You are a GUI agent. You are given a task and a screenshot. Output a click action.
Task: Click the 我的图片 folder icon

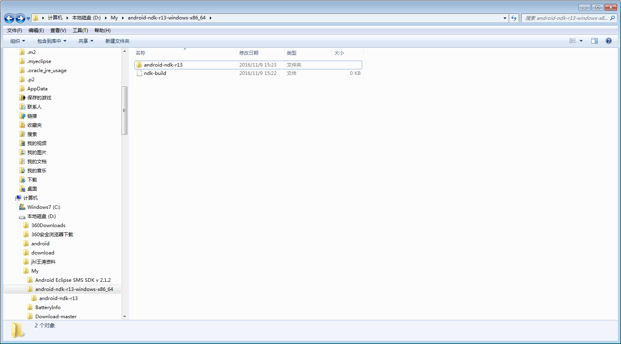pos(22,152)
